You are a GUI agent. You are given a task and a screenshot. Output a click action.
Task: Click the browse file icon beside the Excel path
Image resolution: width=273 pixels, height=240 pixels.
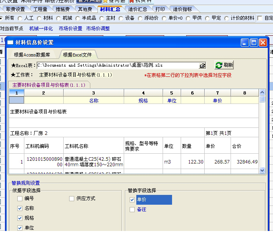(202, 66)
